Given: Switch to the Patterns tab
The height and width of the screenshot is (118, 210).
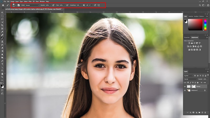Looking at the screenshot, I should [x=201, y=16].
